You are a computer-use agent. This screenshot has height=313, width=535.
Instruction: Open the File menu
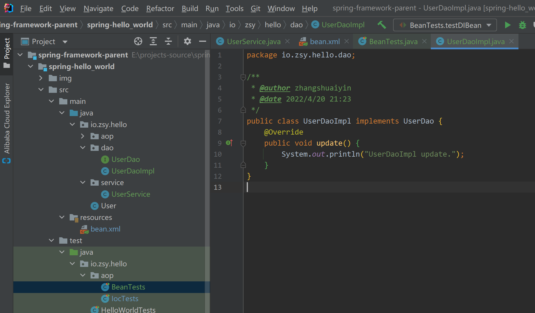(26, 8)
